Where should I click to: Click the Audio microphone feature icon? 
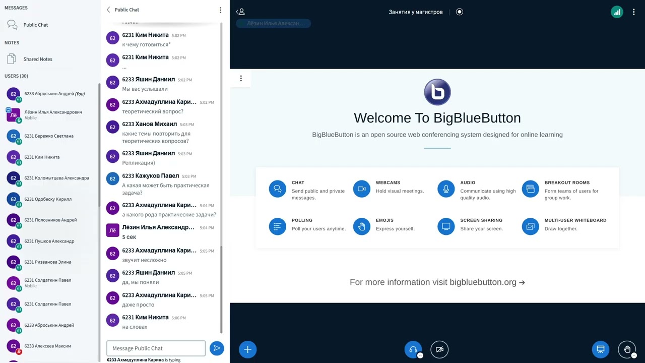[446, 189]
